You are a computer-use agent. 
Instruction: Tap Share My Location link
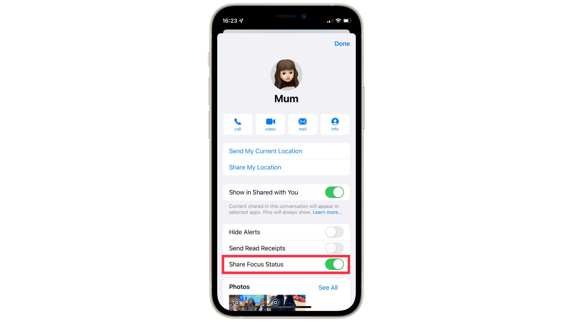255,167
